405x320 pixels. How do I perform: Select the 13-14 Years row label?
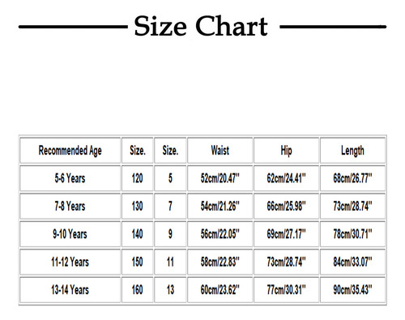[70, 290]
